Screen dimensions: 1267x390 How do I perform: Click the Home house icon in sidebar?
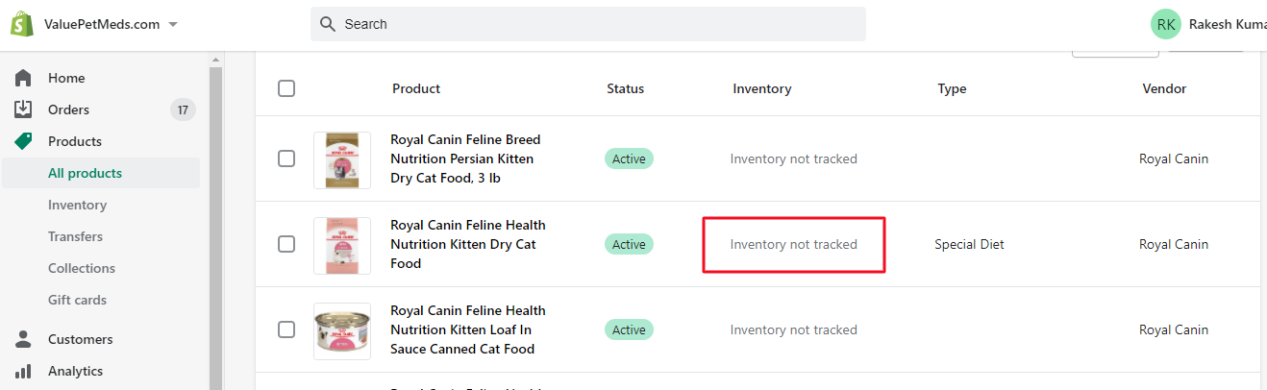click(23, 78)
